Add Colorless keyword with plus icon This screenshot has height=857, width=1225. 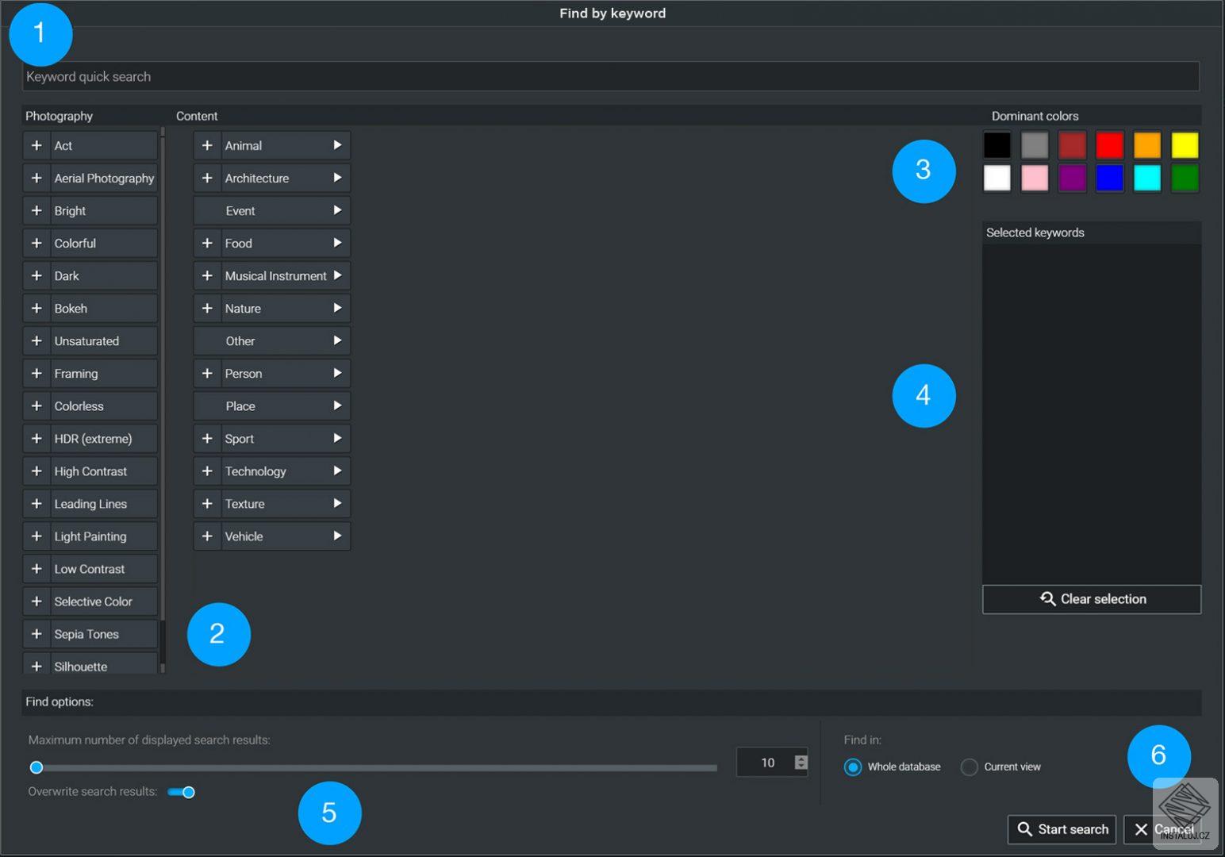[36, 405]
